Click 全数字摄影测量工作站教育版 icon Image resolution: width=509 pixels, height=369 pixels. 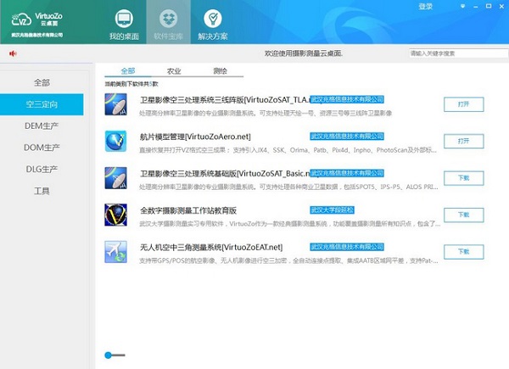(x=115, y=215)
